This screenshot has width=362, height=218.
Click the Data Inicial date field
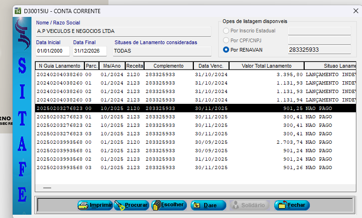[x=52, y=51]
